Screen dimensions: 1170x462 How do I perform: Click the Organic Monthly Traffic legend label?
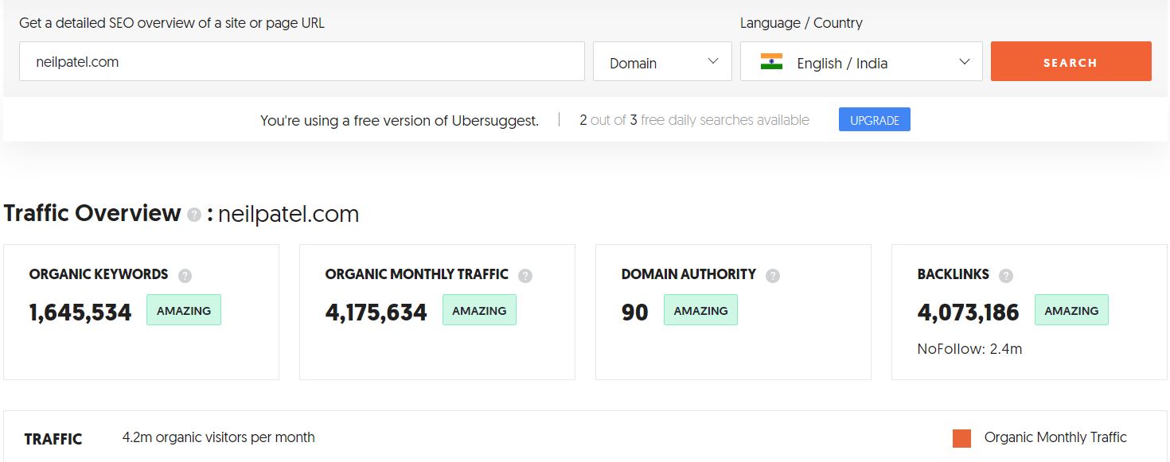tap(1055, 437)
